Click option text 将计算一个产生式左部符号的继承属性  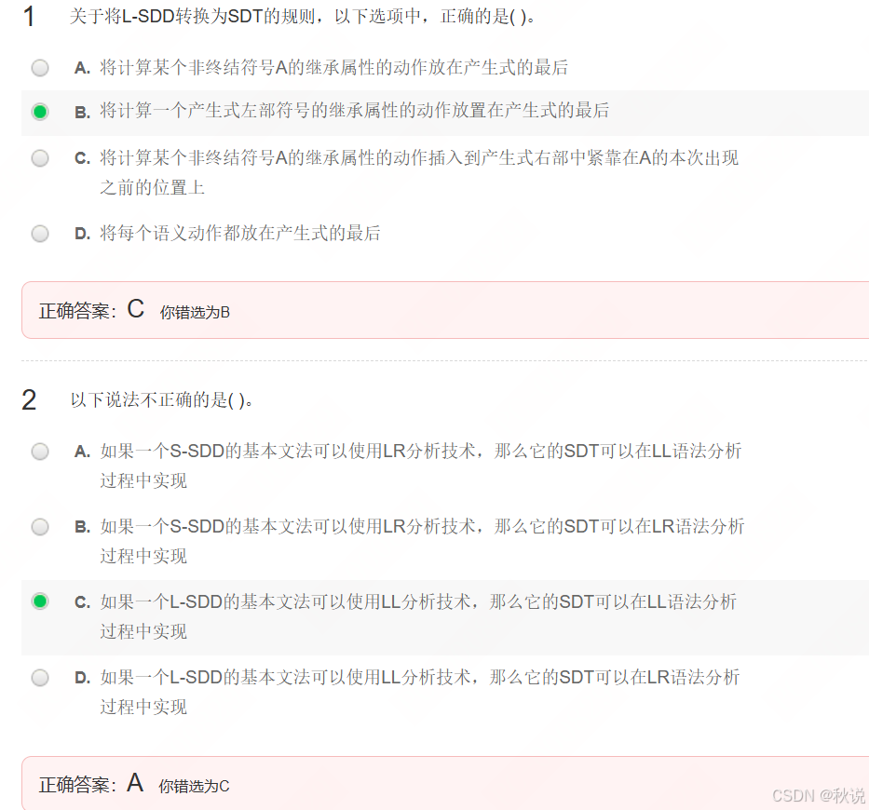pos(355,110)
